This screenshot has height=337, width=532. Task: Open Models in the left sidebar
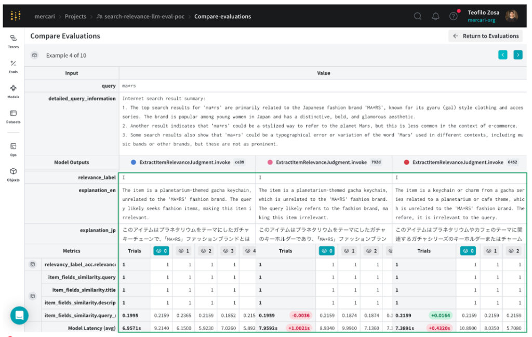pos(14,91)
